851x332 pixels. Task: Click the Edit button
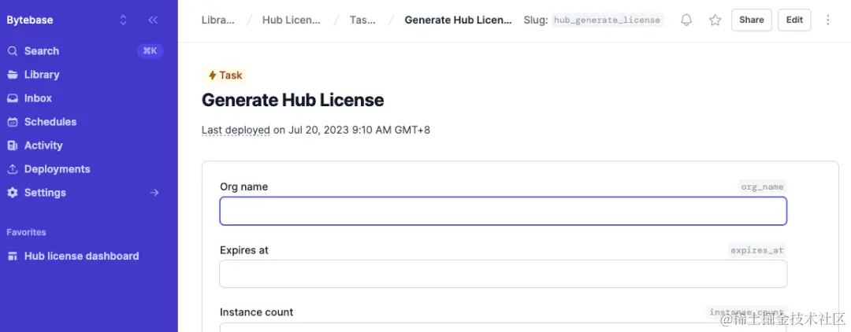tap(794, 20)
